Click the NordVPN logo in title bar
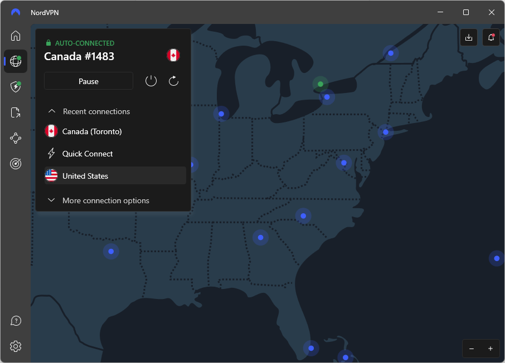The image size is (505, 363). coord(16,12)
